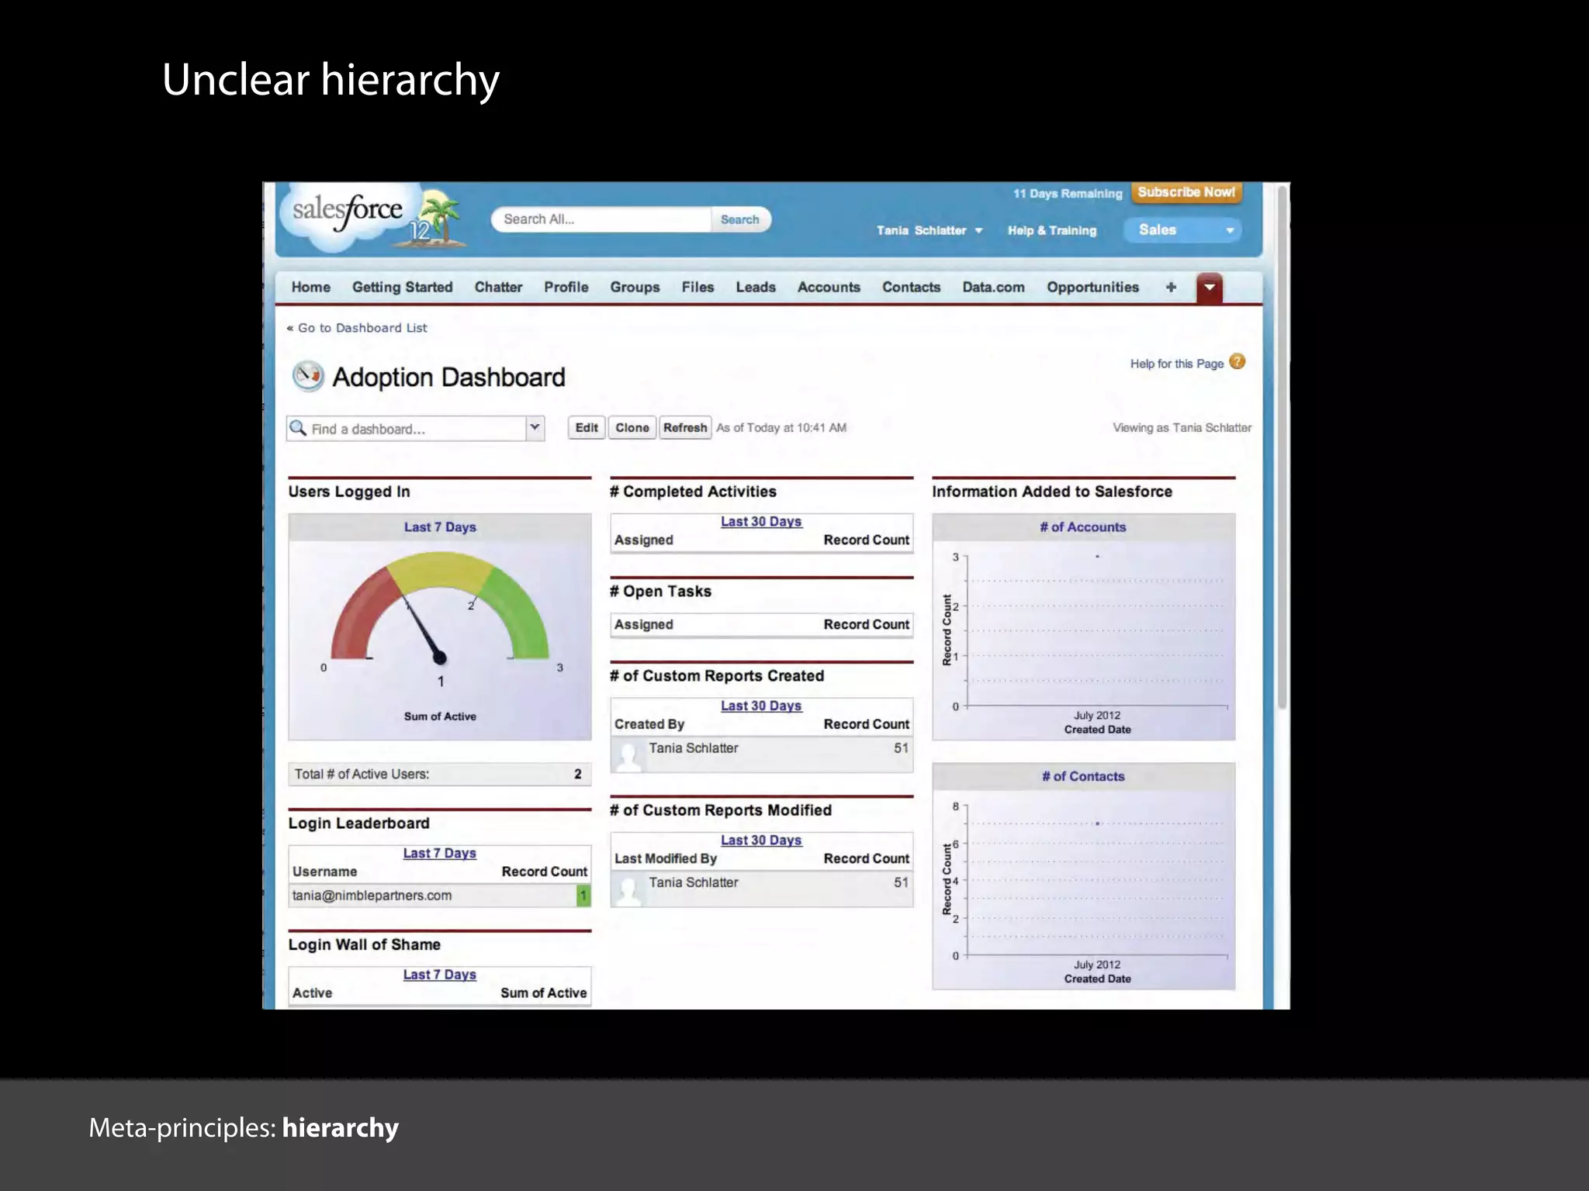
Task: Switch to the Accounts tab
Action: click(828, 287)
